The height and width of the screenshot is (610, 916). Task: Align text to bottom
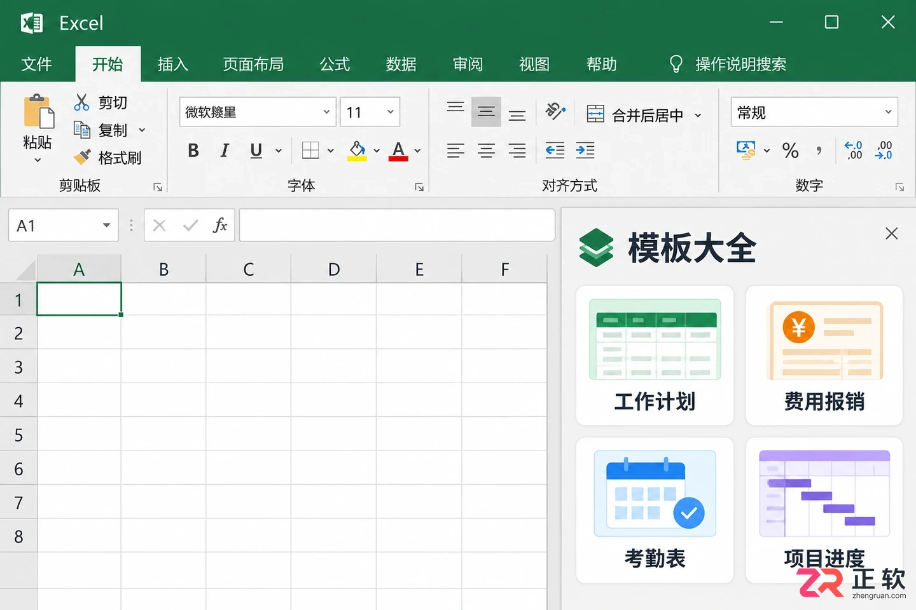(517, 116)
